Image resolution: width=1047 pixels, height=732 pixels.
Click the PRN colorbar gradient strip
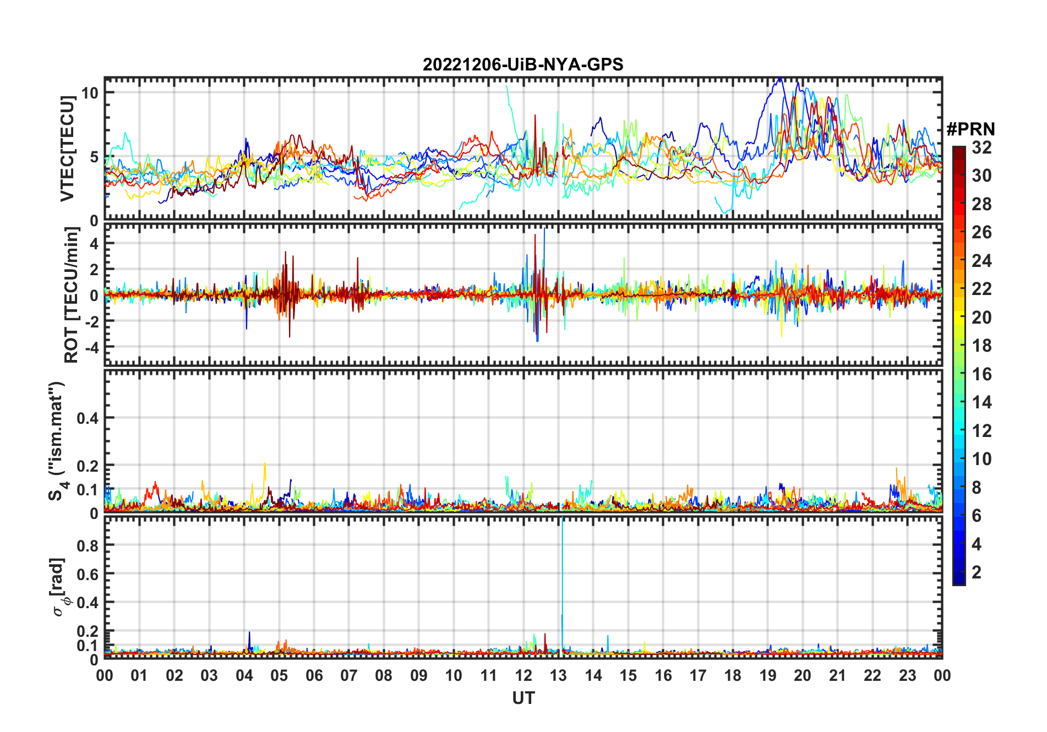[959, 365]
